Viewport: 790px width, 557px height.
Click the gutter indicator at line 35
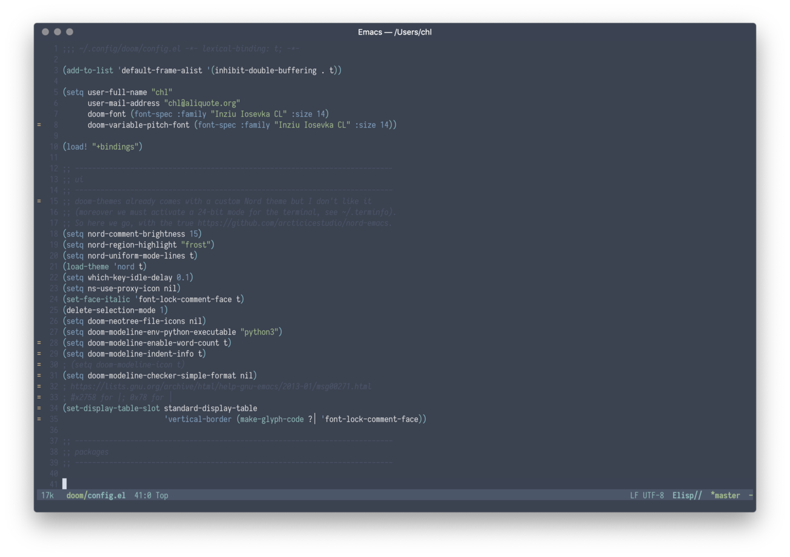pos(39,419)
